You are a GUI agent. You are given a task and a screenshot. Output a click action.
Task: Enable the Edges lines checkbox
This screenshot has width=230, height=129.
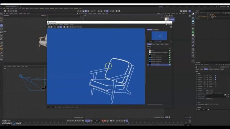[x=216, y=81]
